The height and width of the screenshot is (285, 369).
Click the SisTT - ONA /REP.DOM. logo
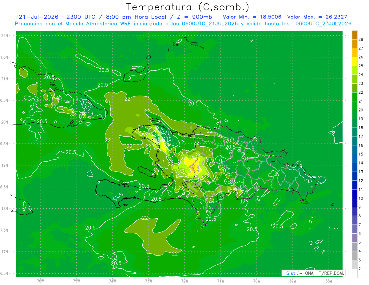coord(313,273)
